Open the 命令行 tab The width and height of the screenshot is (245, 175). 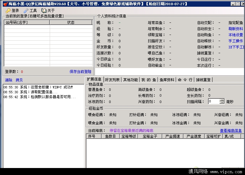tap(185, 80)
